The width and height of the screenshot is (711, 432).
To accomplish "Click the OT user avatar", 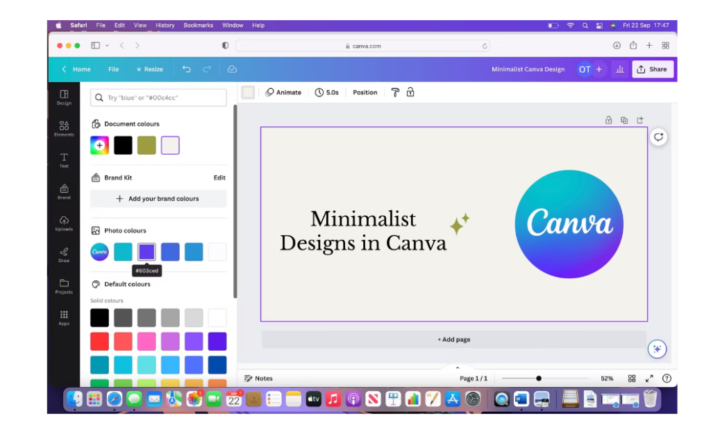I will 585,69.
